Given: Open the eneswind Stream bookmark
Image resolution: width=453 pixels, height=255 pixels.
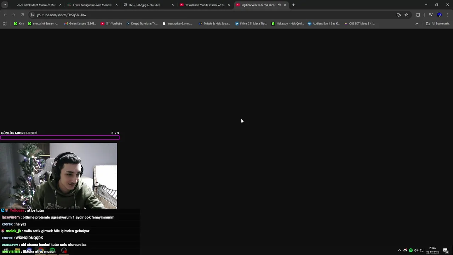Looking at the screenshot, I should 43,24.
